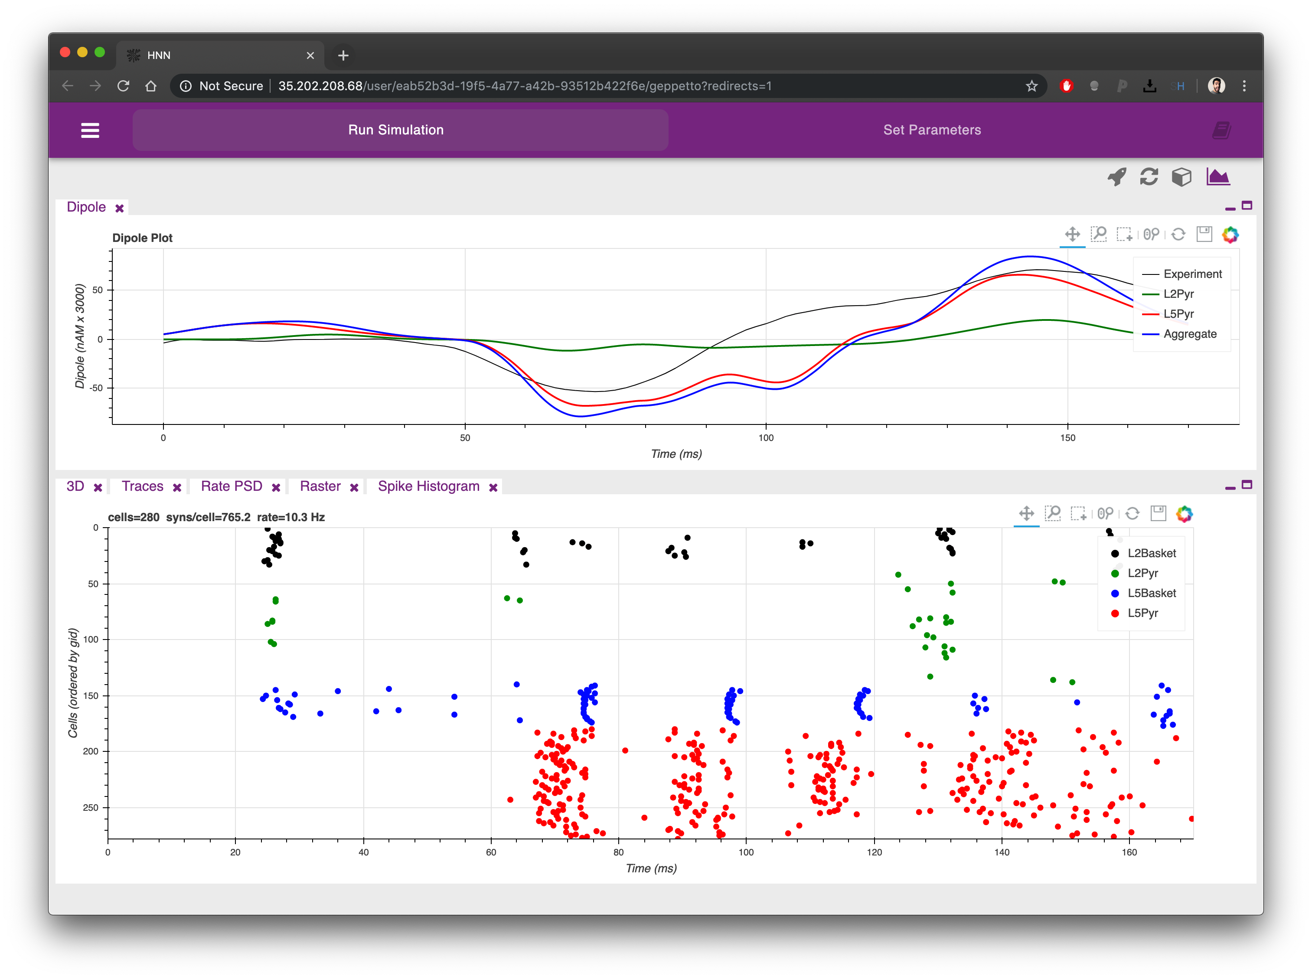Save the Dipole plot image
The image size is (1312, 979).
pos(1204,234)
